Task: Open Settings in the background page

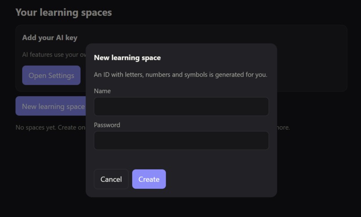Action: [x=52, y=75]
